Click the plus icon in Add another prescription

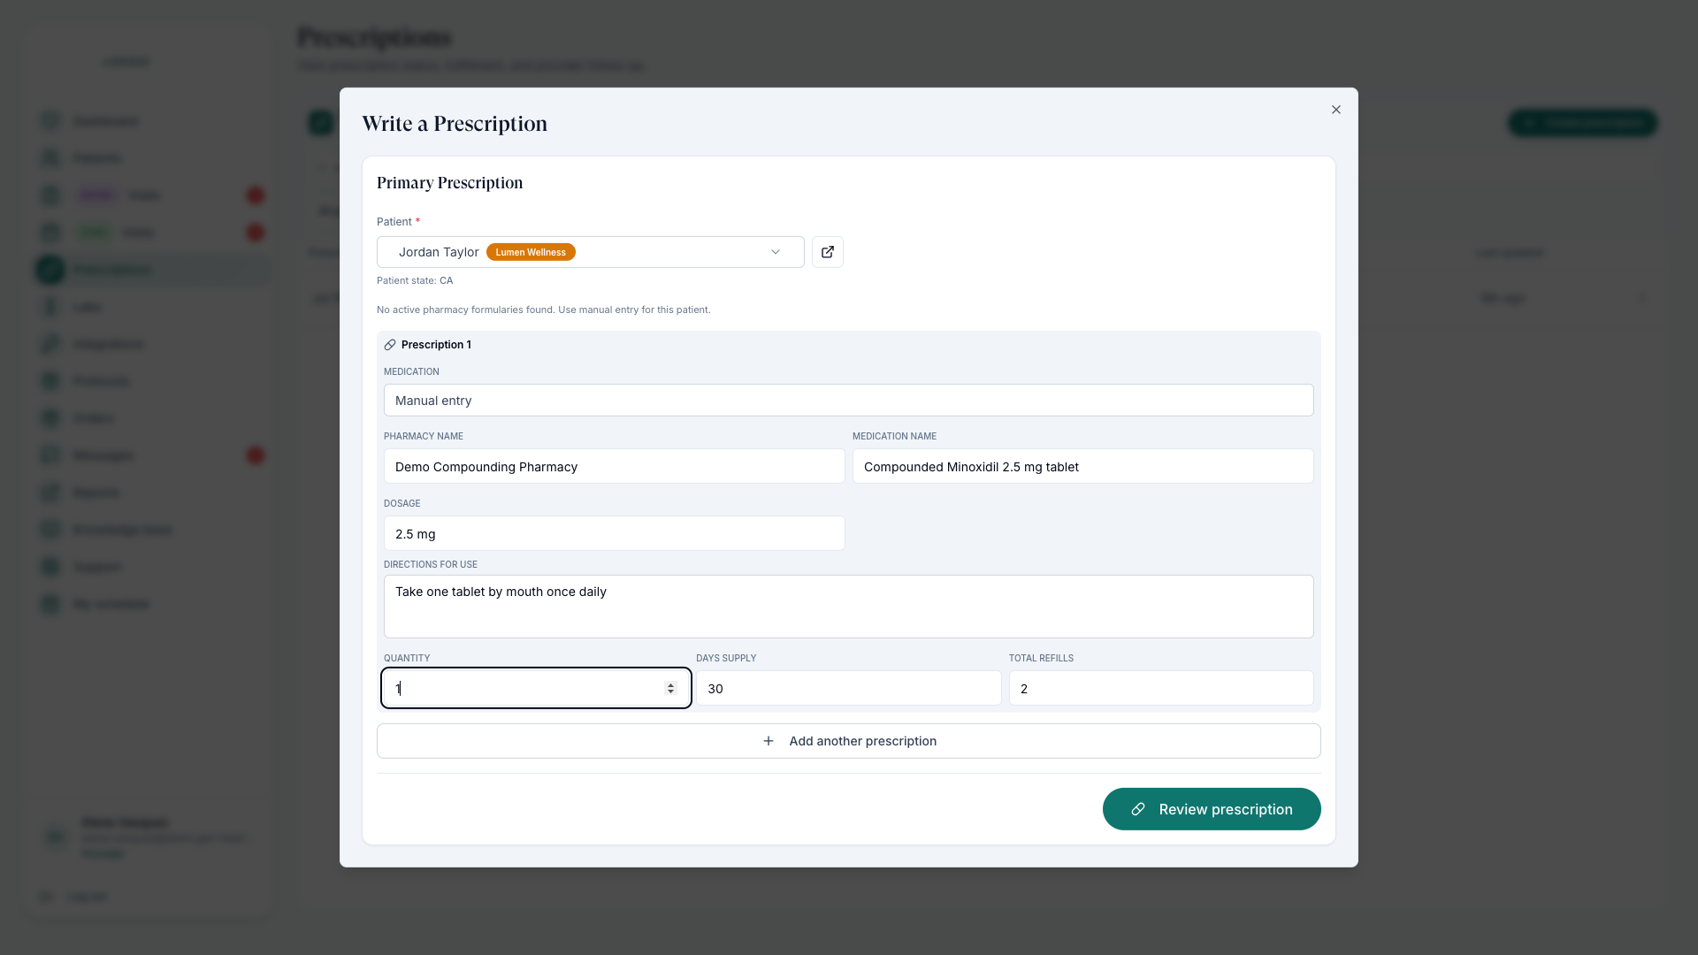pos(769,741)
